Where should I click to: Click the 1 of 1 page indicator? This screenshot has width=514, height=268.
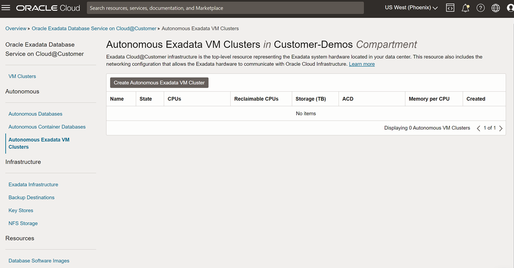tap(490, 128)
